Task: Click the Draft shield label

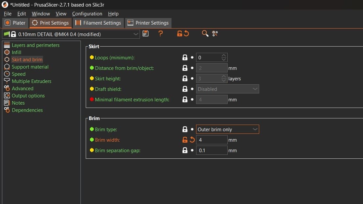Action: click(x=108, y=89)
